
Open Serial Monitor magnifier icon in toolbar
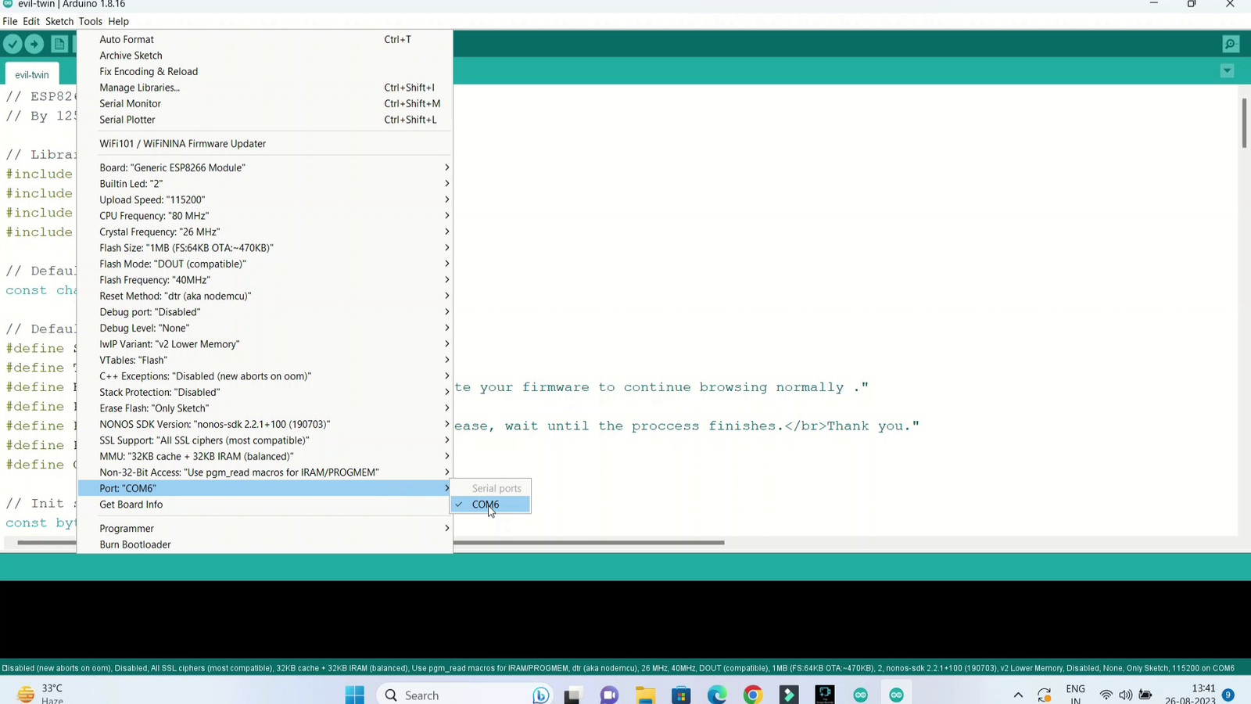coord(1230,44)
